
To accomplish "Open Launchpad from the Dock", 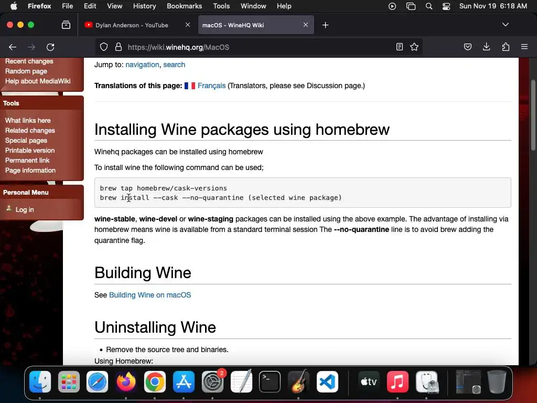I will tap(69, 382).
